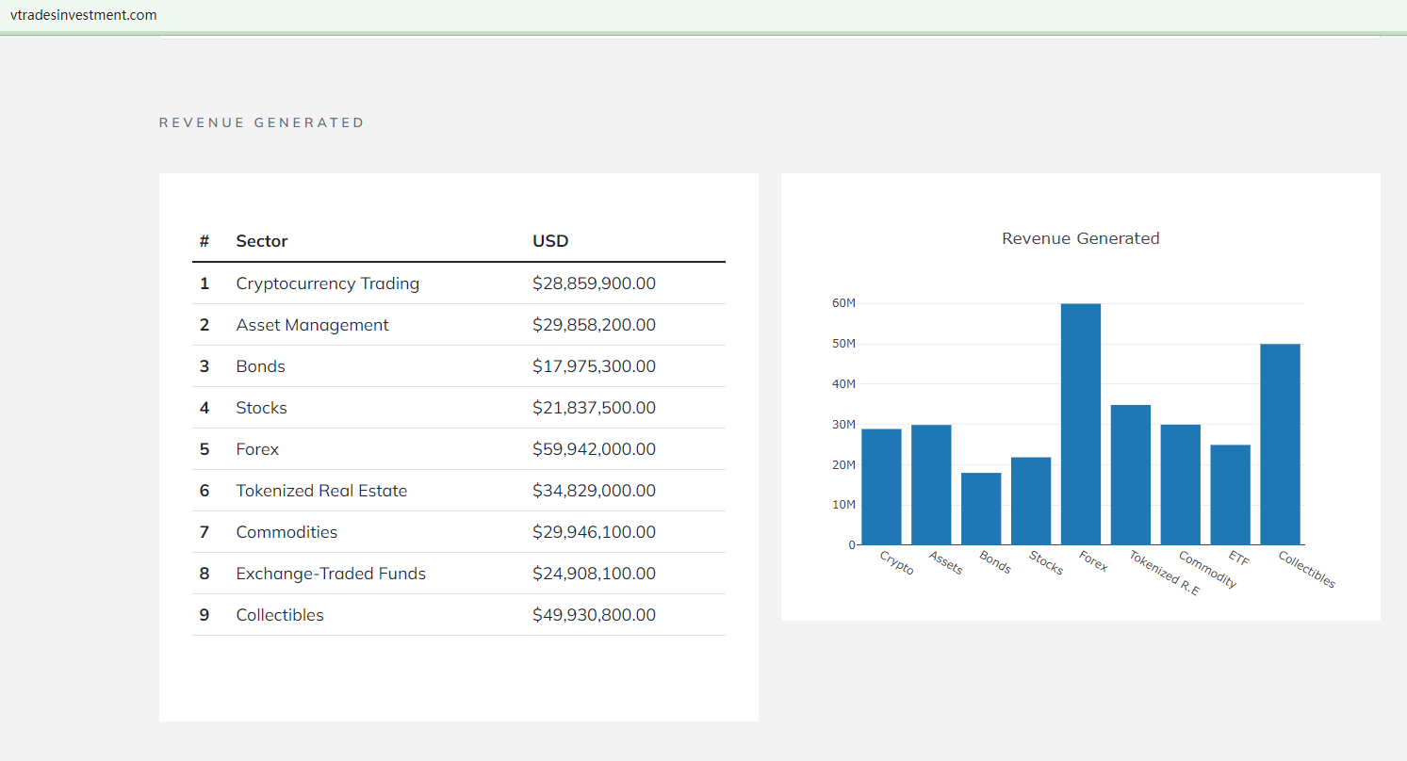The width and height of the screenshot is (1407, 761).
Task: Click the Assets x-axis label
Action: pos(945,562)
